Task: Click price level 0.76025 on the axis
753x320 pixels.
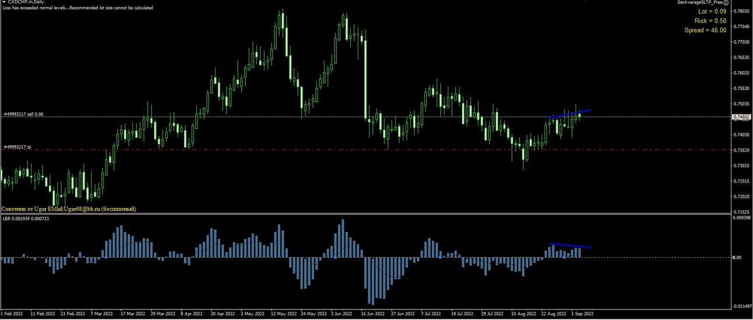Action: click(742, 73)
